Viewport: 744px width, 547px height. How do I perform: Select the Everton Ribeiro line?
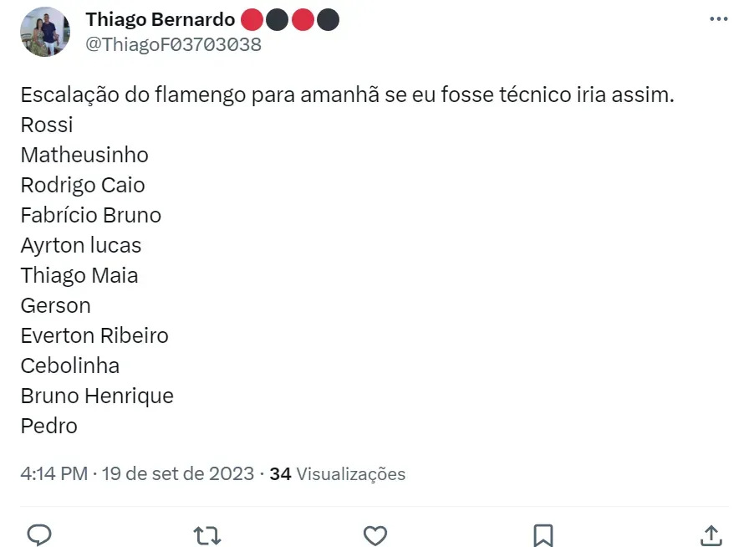click(94, 335)
